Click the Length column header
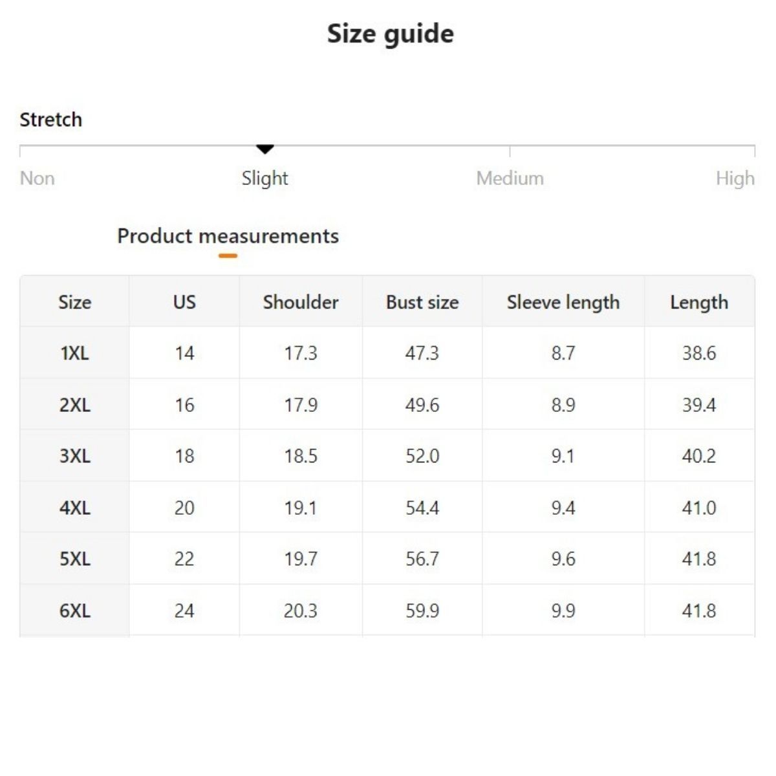The width and height of the screenshot is (776, 776). coord(699,302)
